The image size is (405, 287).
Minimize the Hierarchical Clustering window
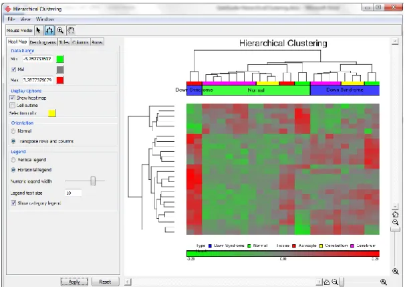tap(367, 7)
